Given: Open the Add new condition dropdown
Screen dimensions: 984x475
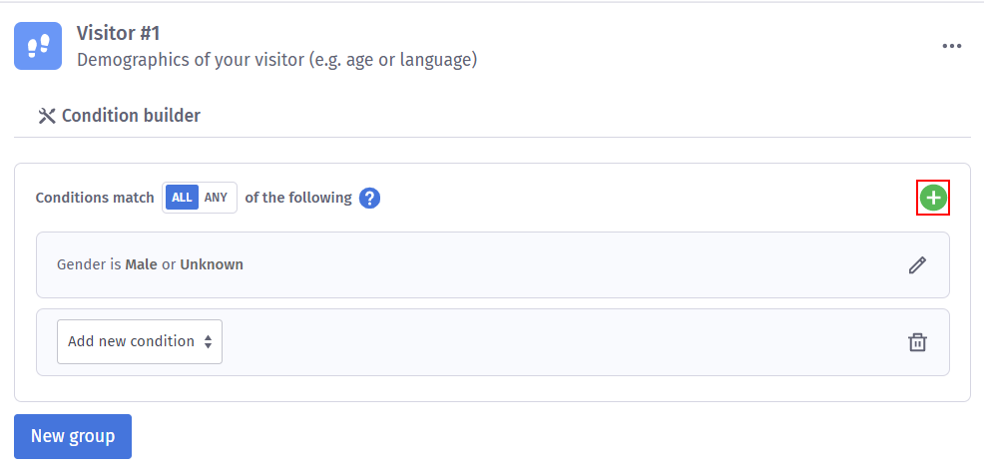Looking at the screenshot, I should tap(131, 341).
